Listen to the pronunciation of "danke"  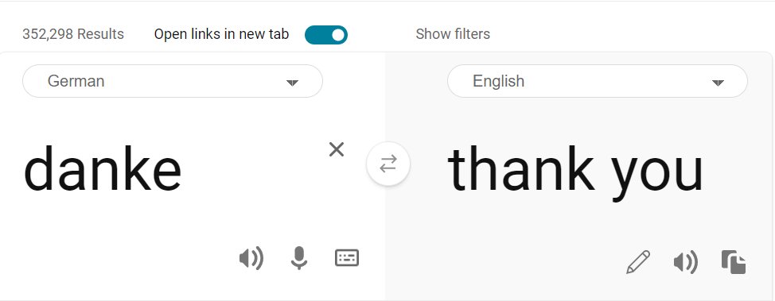tap(251, 259)
